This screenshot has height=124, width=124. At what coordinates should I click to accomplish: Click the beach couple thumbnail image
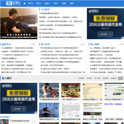pos(49,90)
